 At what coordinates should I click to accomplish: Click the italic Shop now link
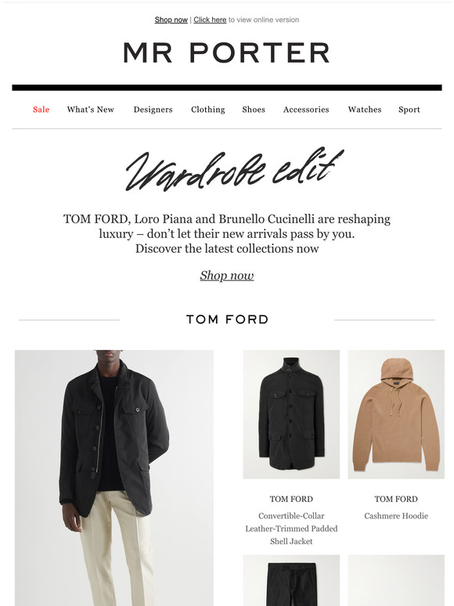[x=227, y=276]
